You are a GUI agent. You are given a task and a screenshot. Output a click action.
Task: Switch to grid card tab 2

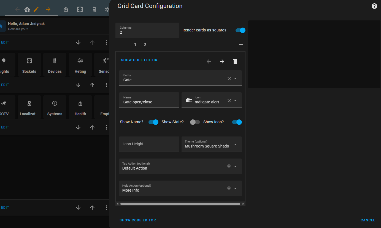(145, 45)
